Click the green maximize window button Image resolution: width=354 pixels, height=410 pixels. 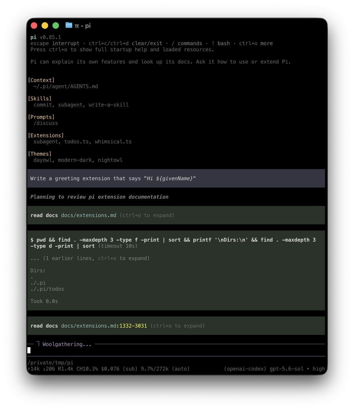click(56, 26)
